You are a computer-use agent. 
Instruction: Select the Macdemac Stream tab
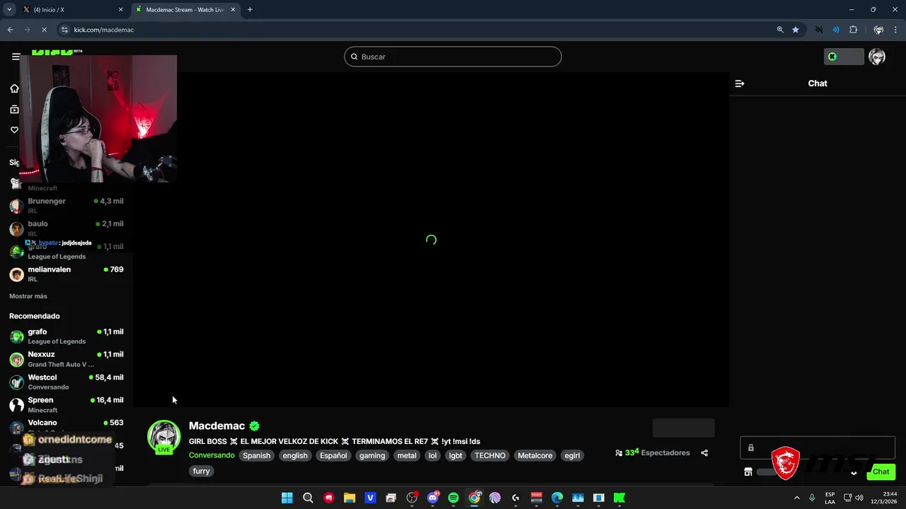pos(185,10)
